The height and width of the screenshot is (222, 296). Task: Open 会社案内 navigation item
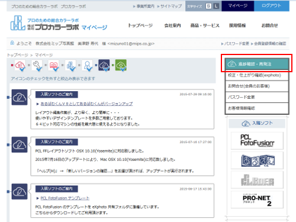[x=173, y=25]
